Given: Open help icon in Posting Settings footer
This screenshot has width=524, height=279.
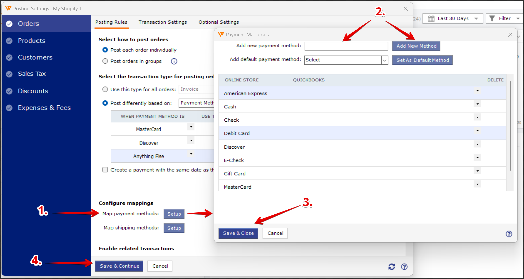Looking at the screenshot, I should (x=404, y=267).
